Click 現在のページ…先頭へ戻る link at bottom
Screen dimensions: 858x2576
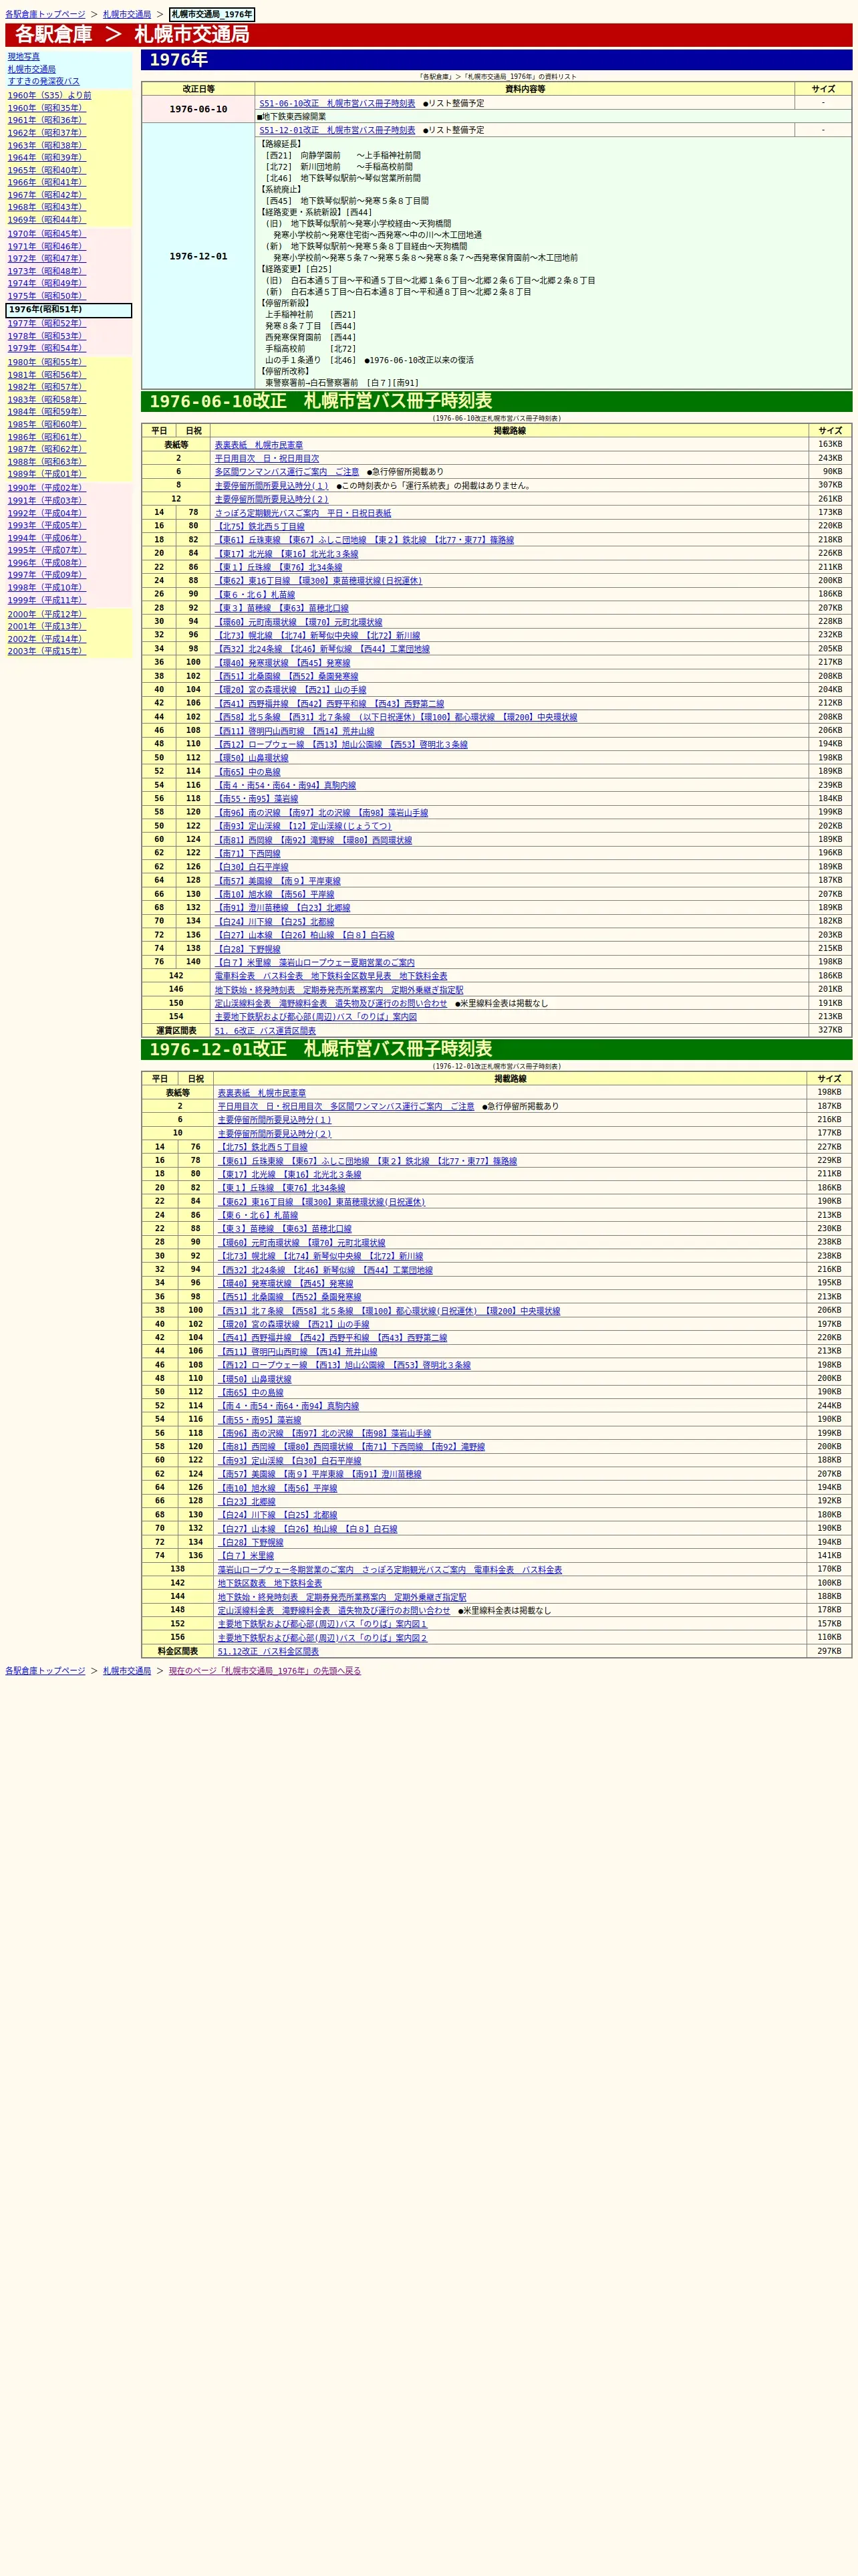pyautogui.click(x=265, y=1671)
